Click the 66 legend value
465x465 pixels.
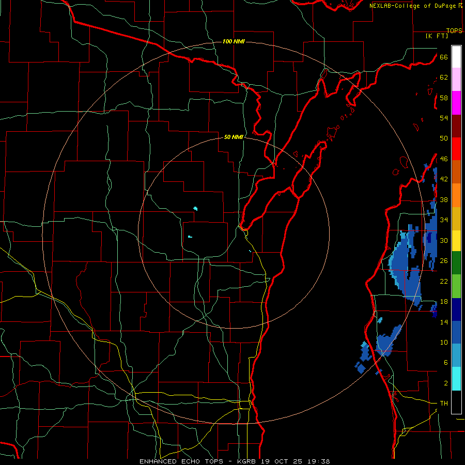point(444,57)
